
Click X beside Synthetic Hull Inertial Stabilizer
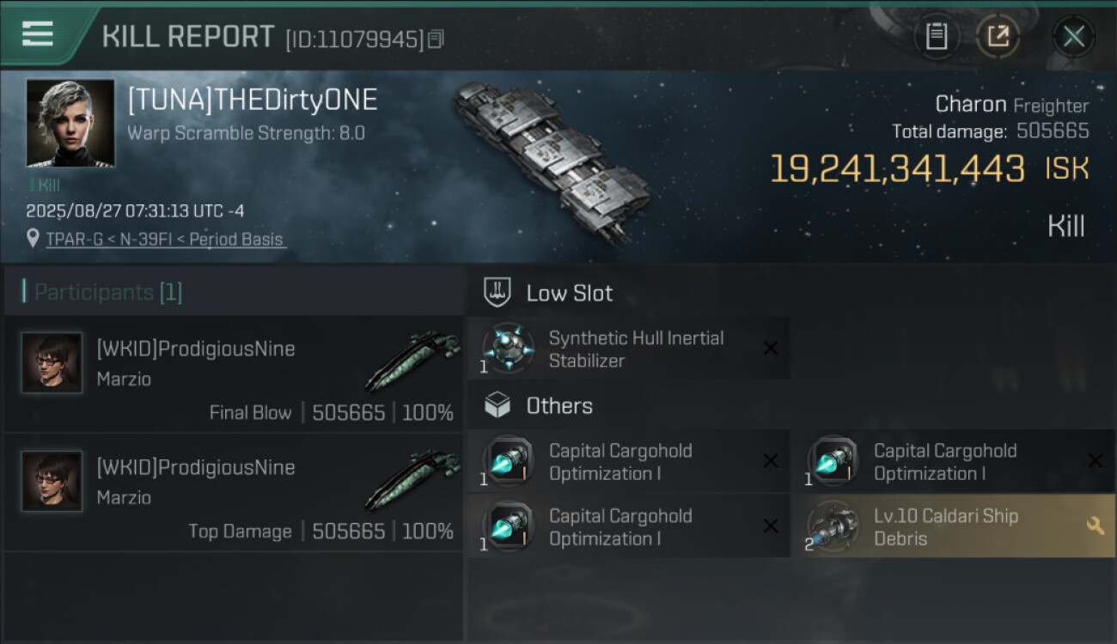coord(771,349)
